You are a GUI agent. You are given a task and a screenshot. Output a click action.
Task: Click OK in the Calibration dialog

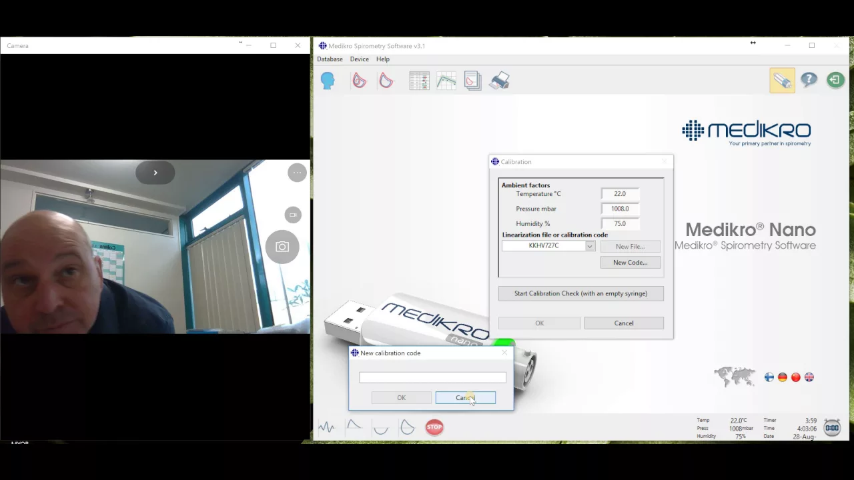click(x=539, y=323)
